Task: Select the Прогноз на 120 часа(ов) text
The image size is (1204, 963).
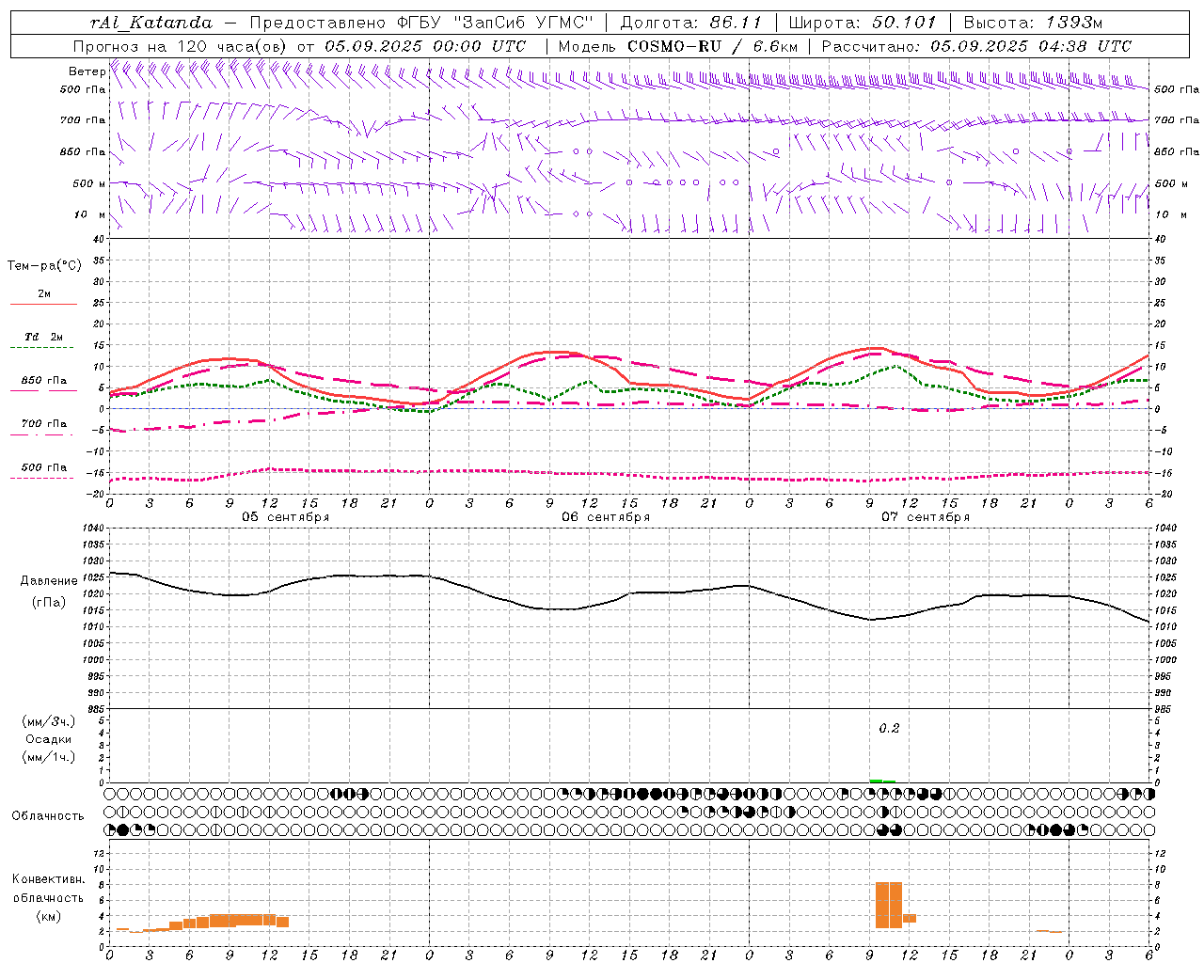Action: (181, 46)
